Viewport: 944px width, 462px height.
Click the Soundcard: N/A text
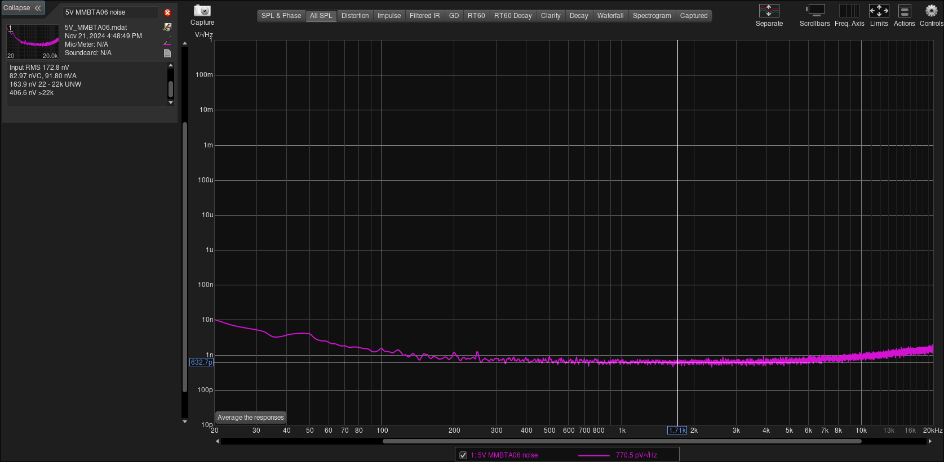(x=88, y=53)
